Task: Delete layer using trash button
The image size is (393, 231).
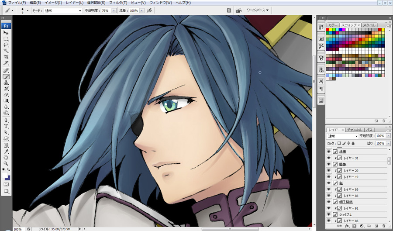Action: [x=383, y=226]
